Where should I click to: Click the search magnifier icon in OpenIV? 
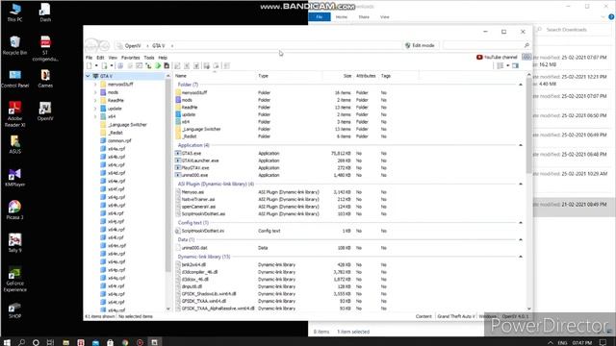tap(526, 45)
